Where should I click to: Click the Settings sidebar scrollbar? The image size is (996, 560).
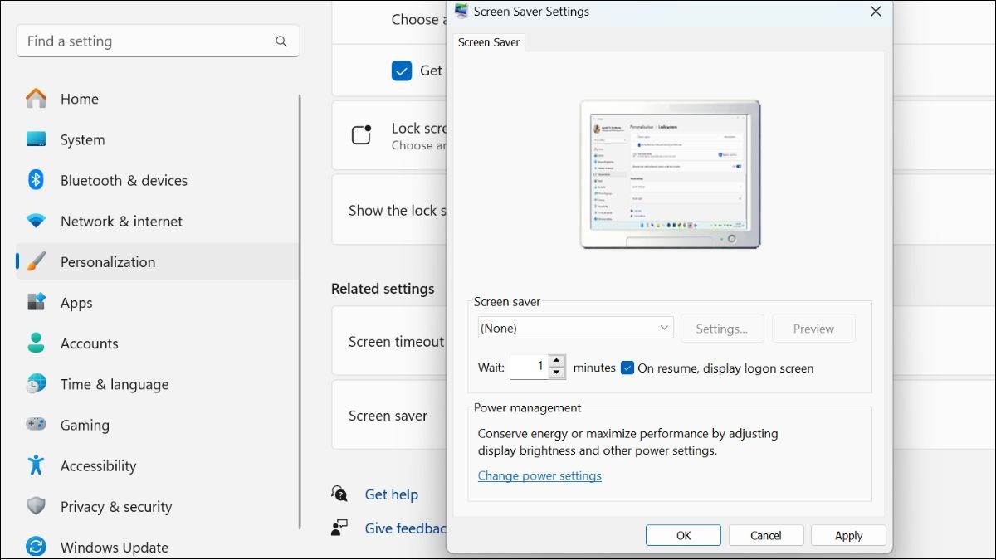point(300,311)
